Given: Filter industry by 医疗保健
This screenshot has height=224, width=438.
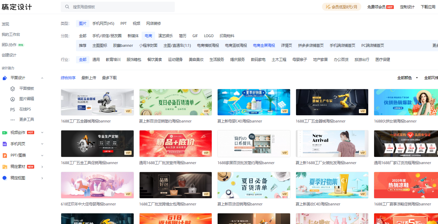Looking at the screenshot, I should [383, 60].
